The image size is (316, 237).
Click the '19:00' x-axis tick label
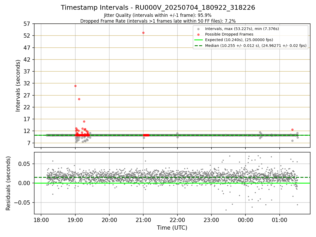point(75,220)
